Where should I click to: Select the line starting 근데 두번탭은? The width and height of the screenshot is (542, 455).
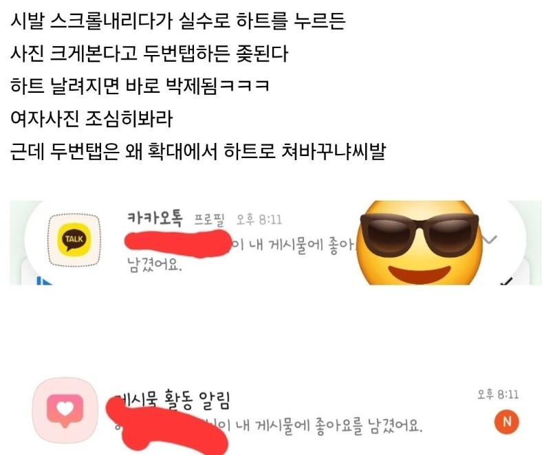coord(198,151)
